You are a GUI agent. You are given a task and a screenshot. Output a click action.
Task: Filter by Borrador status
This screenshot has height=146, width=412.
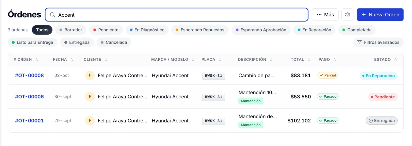point(71,30)
